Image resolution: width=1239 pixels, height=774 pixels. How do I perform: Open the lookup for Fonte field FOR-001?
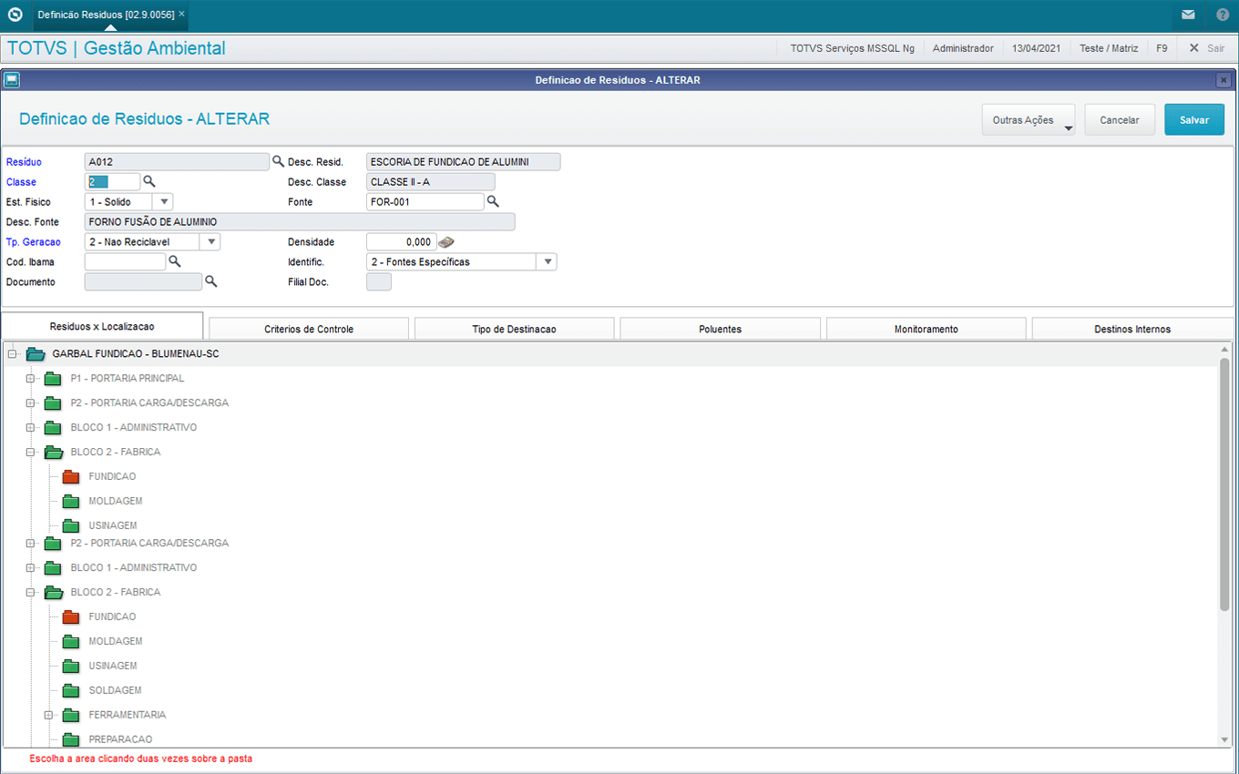point(493,202)
